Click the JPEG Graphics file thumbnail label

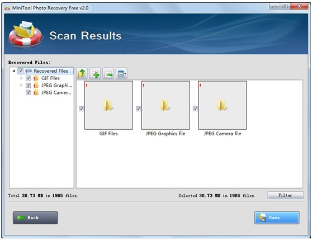(x=166, y=134)
